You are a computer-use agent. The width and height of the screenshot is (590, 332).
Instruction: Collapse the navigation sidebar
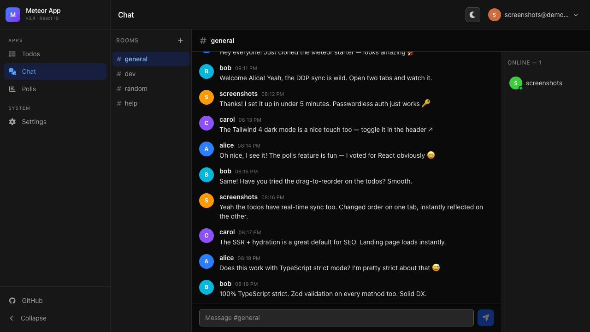point(33,318)
